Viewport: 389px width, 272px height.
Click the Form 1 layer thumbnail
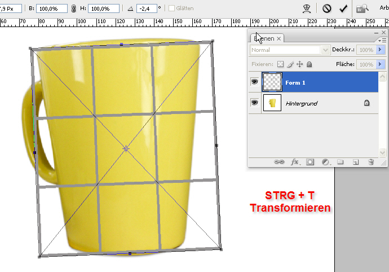272,82
